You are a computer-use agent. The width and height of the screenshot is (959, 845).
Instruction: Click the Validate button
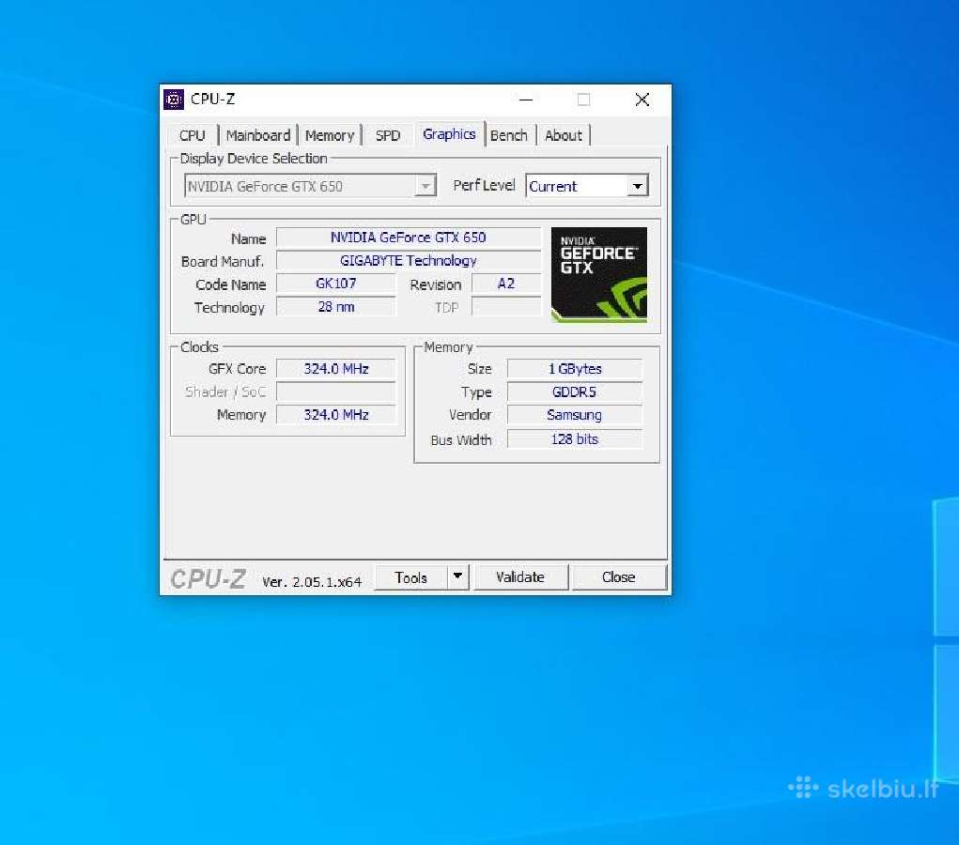tap(520, 577)
